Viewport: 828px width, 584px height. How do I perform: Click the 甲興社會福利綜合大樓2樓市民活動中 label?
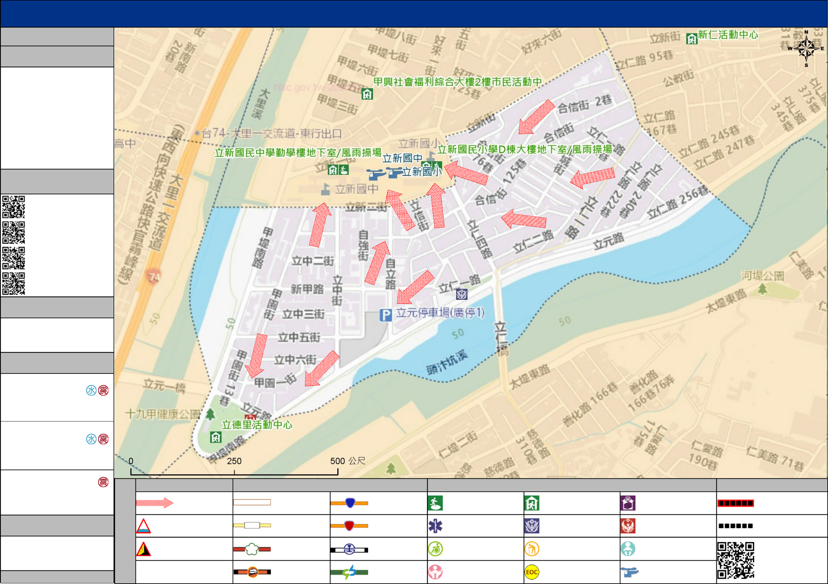point(458,82)
